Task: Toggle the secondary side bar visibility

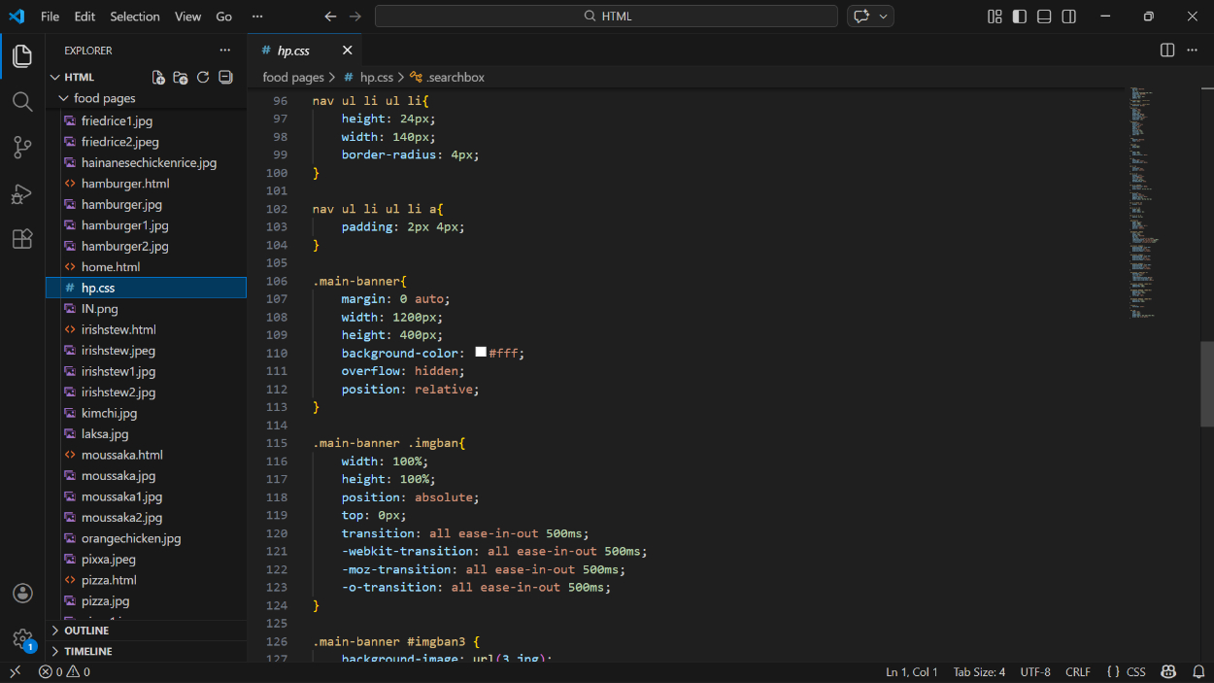Action: 1068,17
